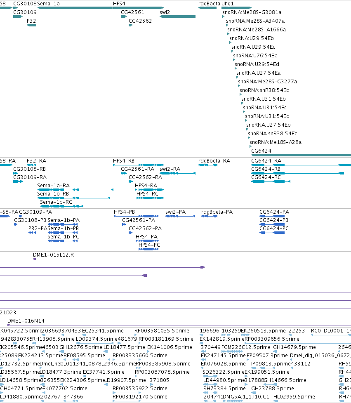
Task: Click the swi2-RA transcript label
Action: click(x=170, y=169)
